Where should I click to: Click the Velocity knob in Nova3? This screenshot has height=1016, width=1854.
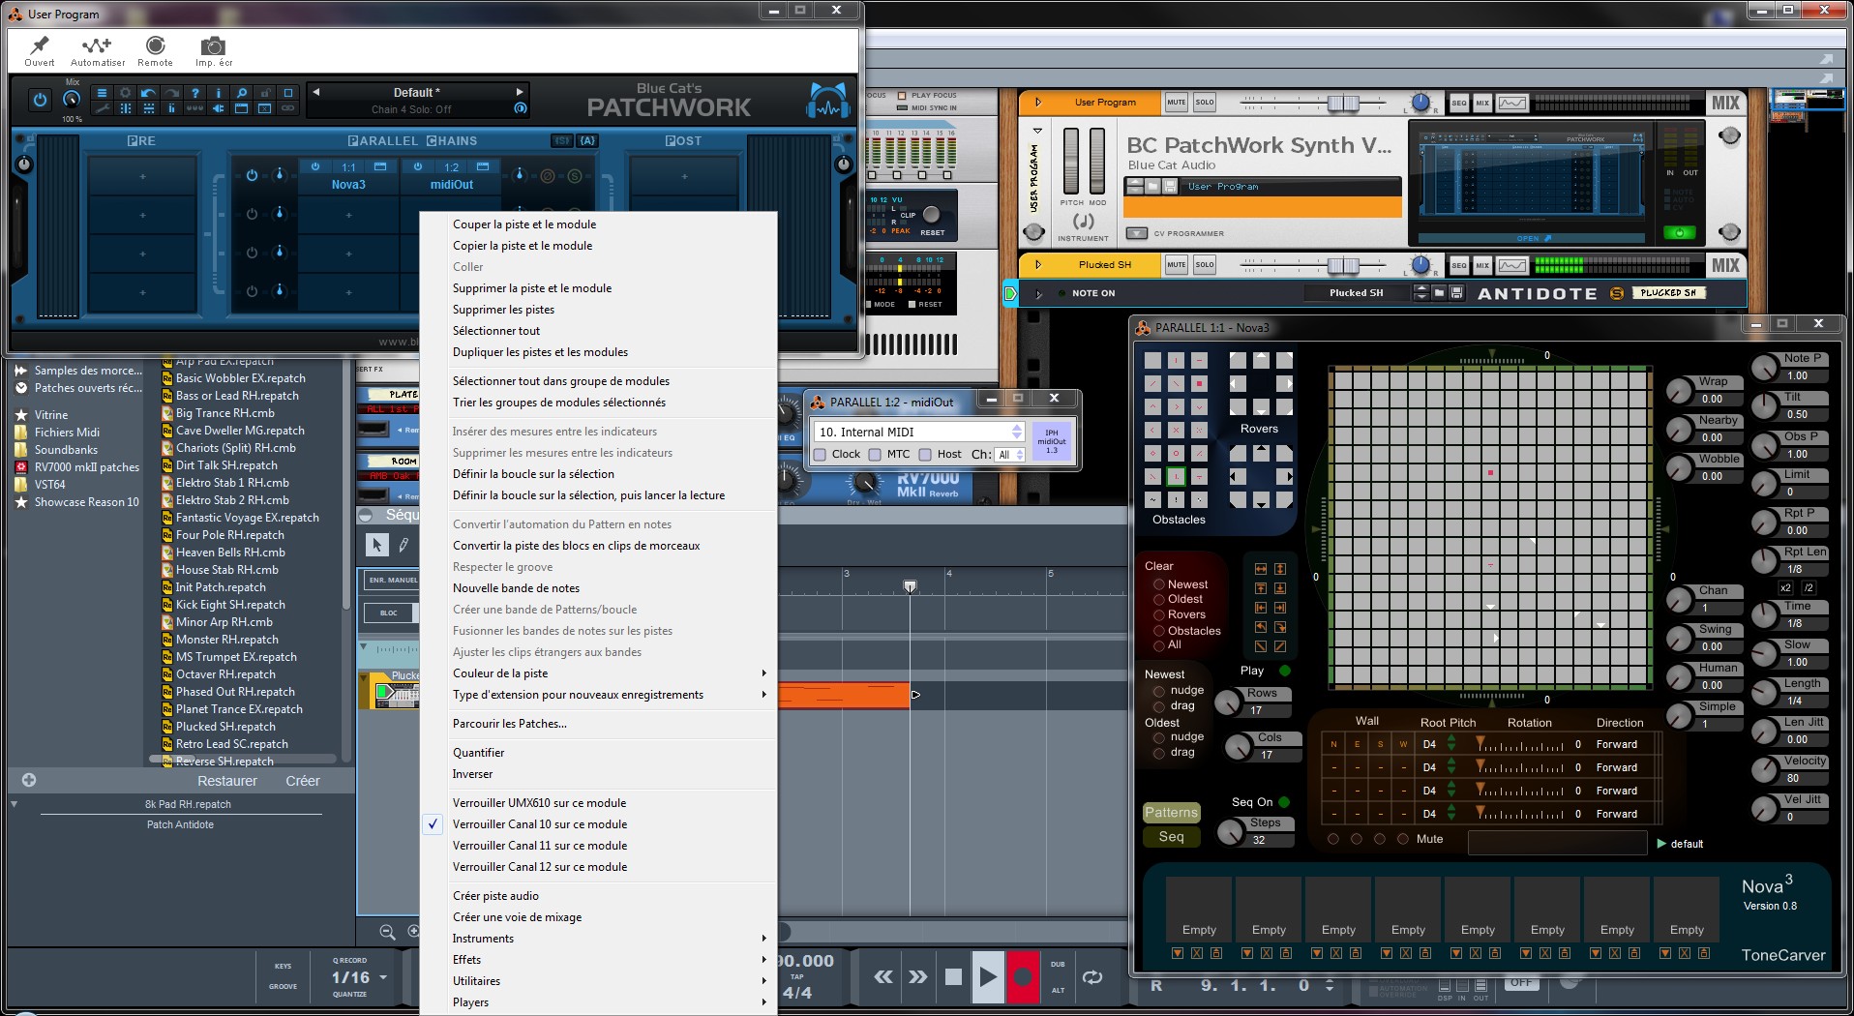click(1764, 769)
